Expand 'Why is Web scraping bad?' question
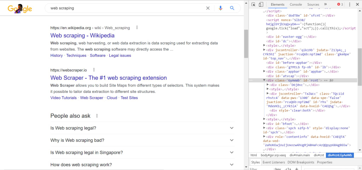This screenshot has height=170, width=362. [142, 140]
